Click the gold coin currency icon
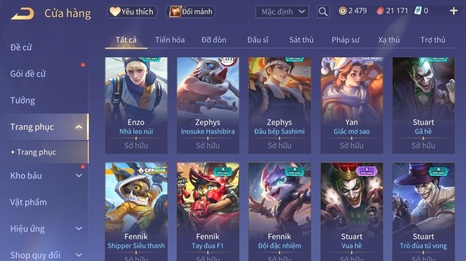Image resolution: width=466 pixels, height=261 pixels. [x=343, y=11]
